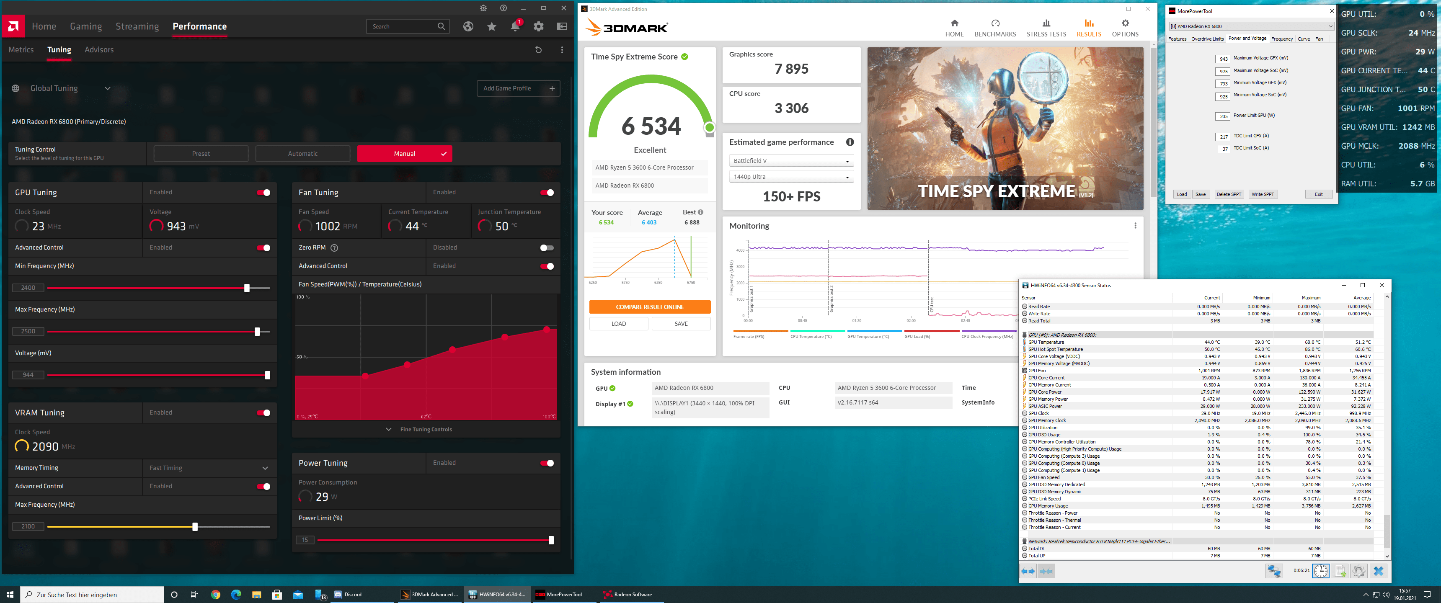Toggle Power Tuning Enabled switch
The image size is (1441, 603).
[547, 463]
